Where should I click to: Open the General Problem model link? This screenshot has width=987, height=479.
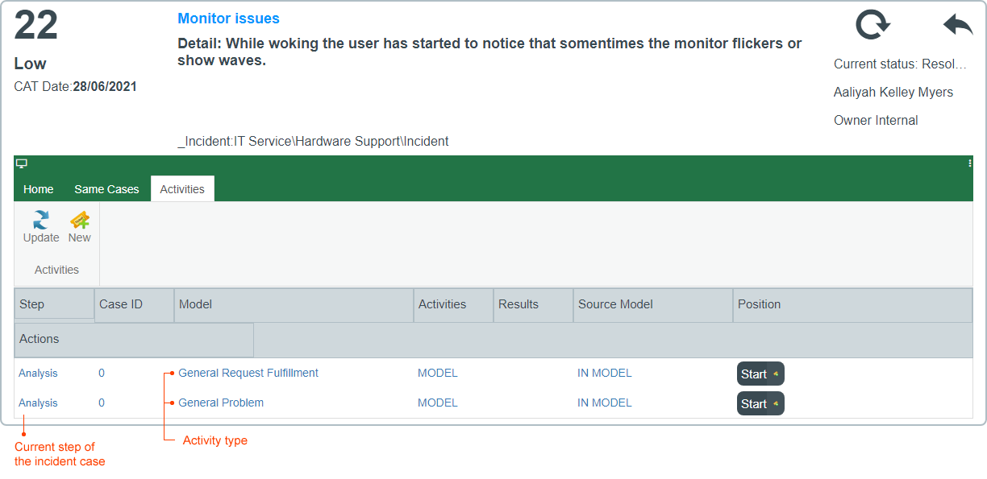[221, 403]
